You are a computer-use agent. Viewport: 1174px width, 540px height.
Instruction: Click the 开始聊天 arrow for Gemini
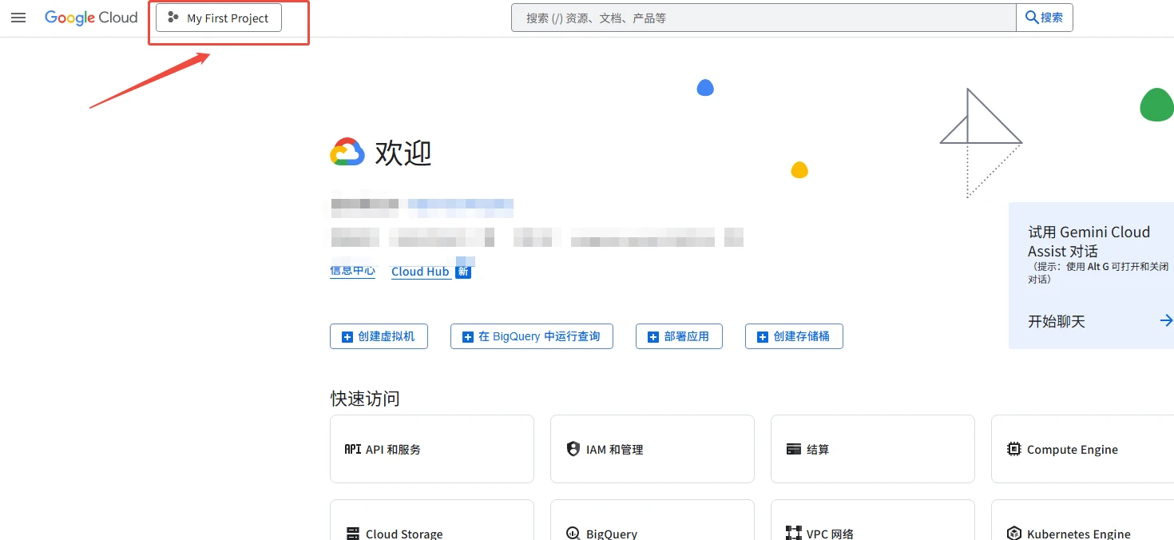click(1165, 320)
